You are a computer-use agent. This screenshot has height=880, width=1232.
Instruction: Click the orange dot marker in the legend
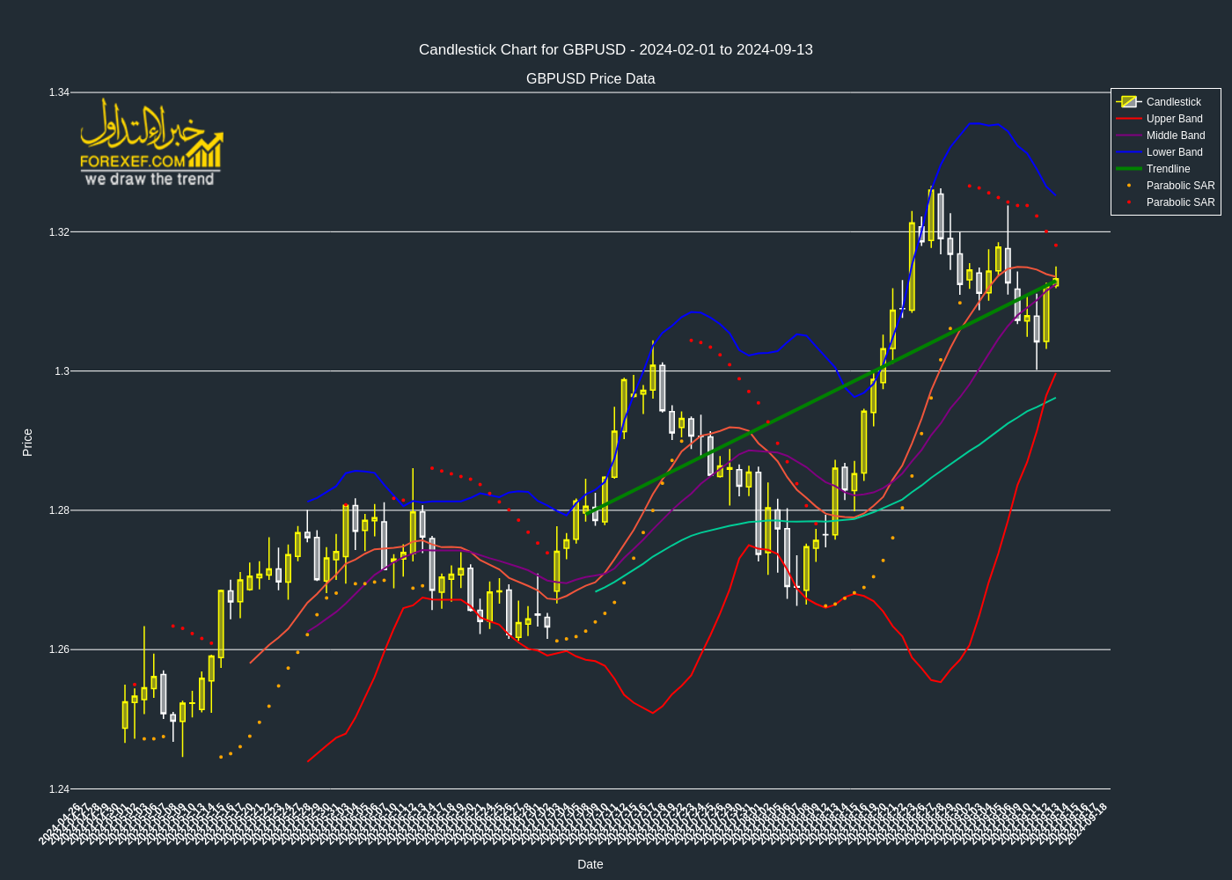coord(1129,186)
